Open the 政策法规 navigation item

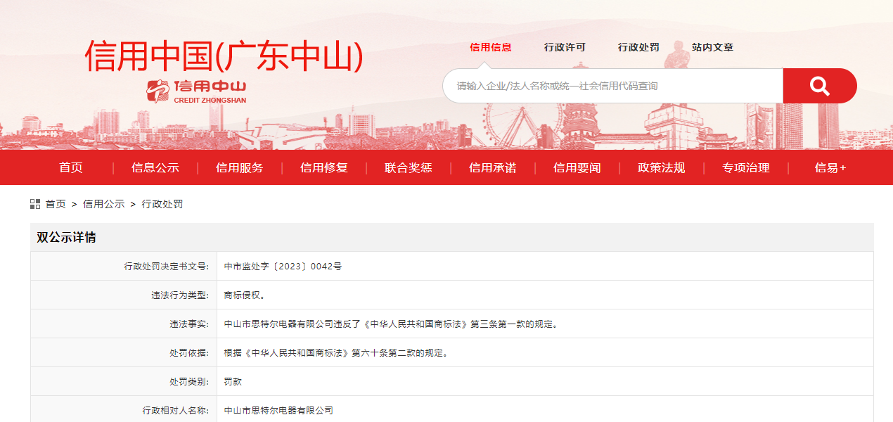click(x=662, y=167)
